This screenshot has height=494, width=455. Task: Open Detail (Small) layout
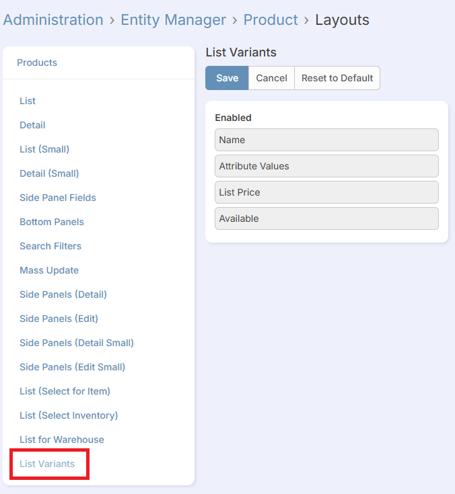pos(49,173)
